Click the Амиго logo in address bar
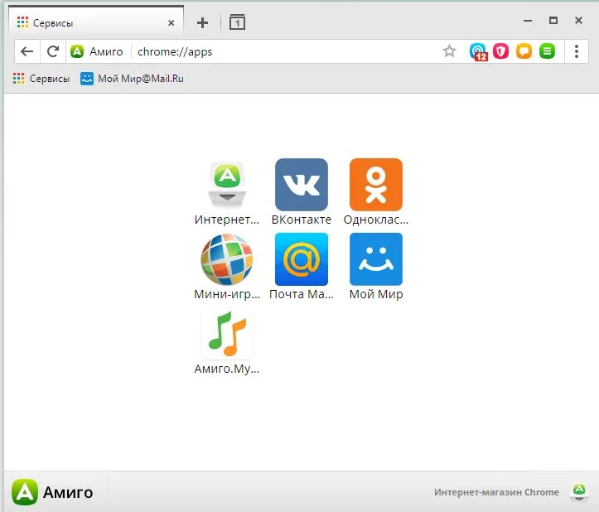Image resolution: width=599 pixels, height=512 pixels. click(77, 51)
